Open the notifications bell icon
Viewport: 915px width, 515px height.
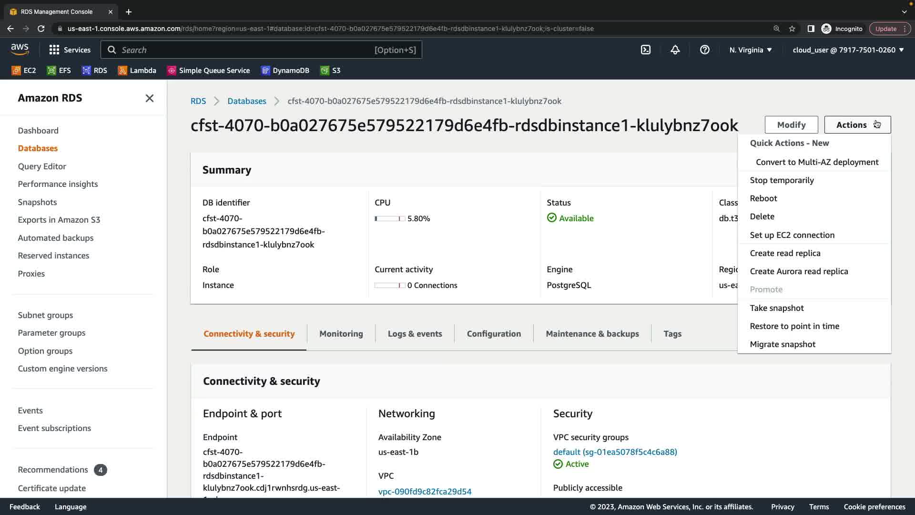click(675, 50)
